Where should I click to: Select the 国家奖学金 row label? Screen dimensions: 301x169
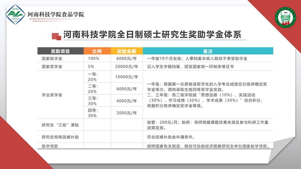point(52,67)
